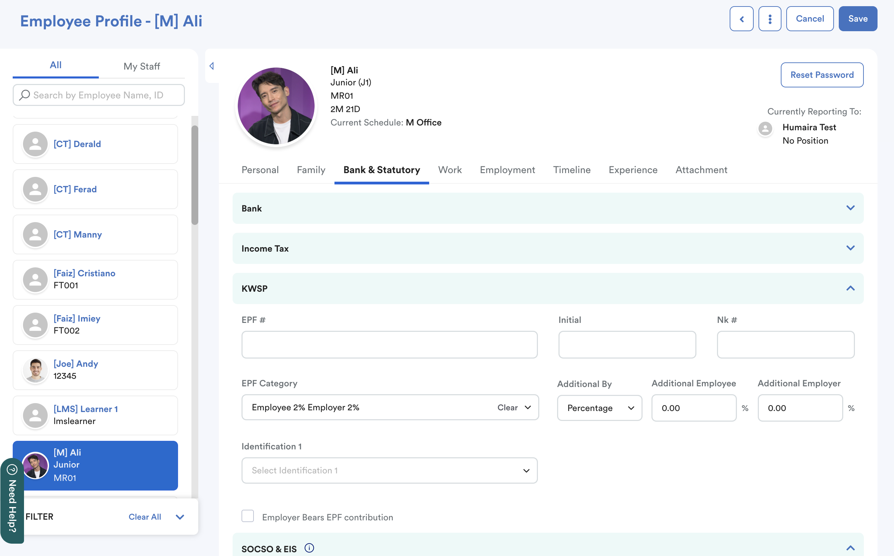894x556 pixels.
Task: Click the EPF # input field
Action: tap(389, 345)
